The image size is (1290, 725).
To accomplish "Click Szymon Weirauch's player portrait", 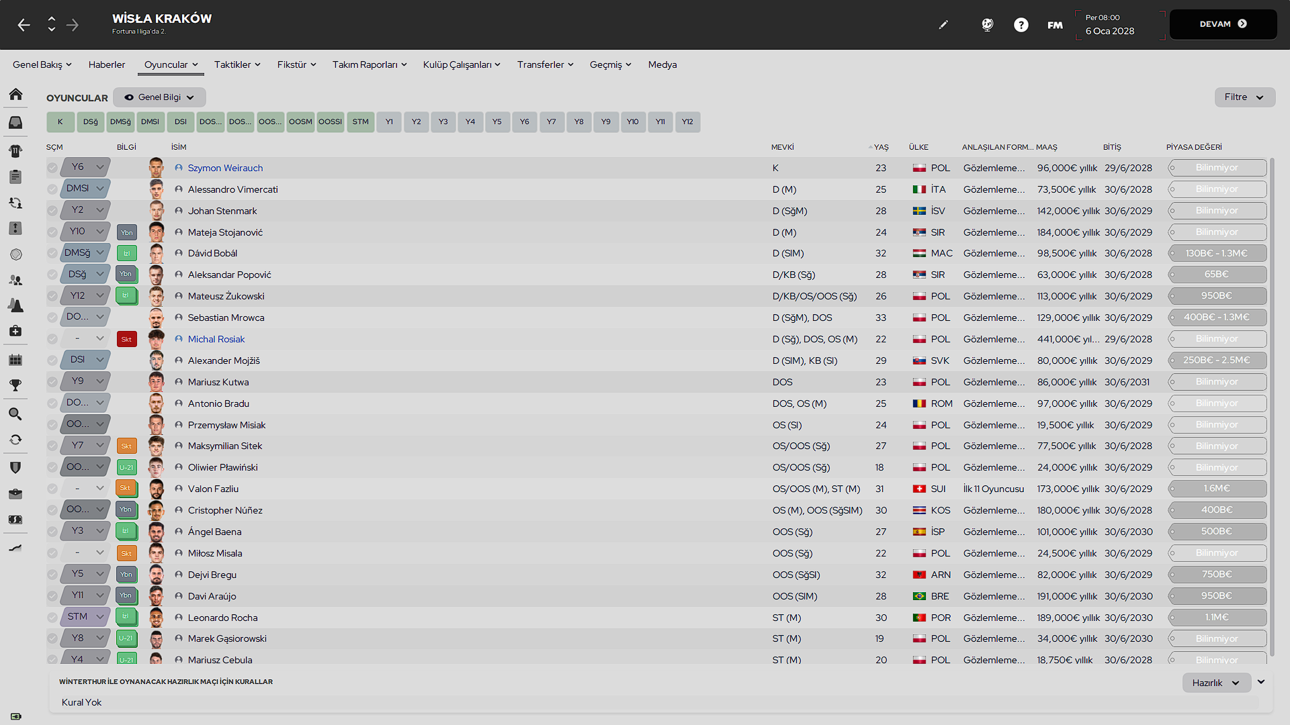I will tap(156, 167).
